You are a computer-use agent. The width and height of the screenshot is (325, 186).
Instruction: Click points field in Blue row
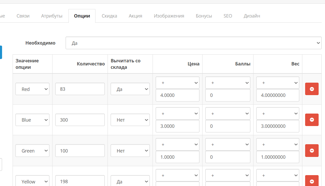[x=228, y=126]
